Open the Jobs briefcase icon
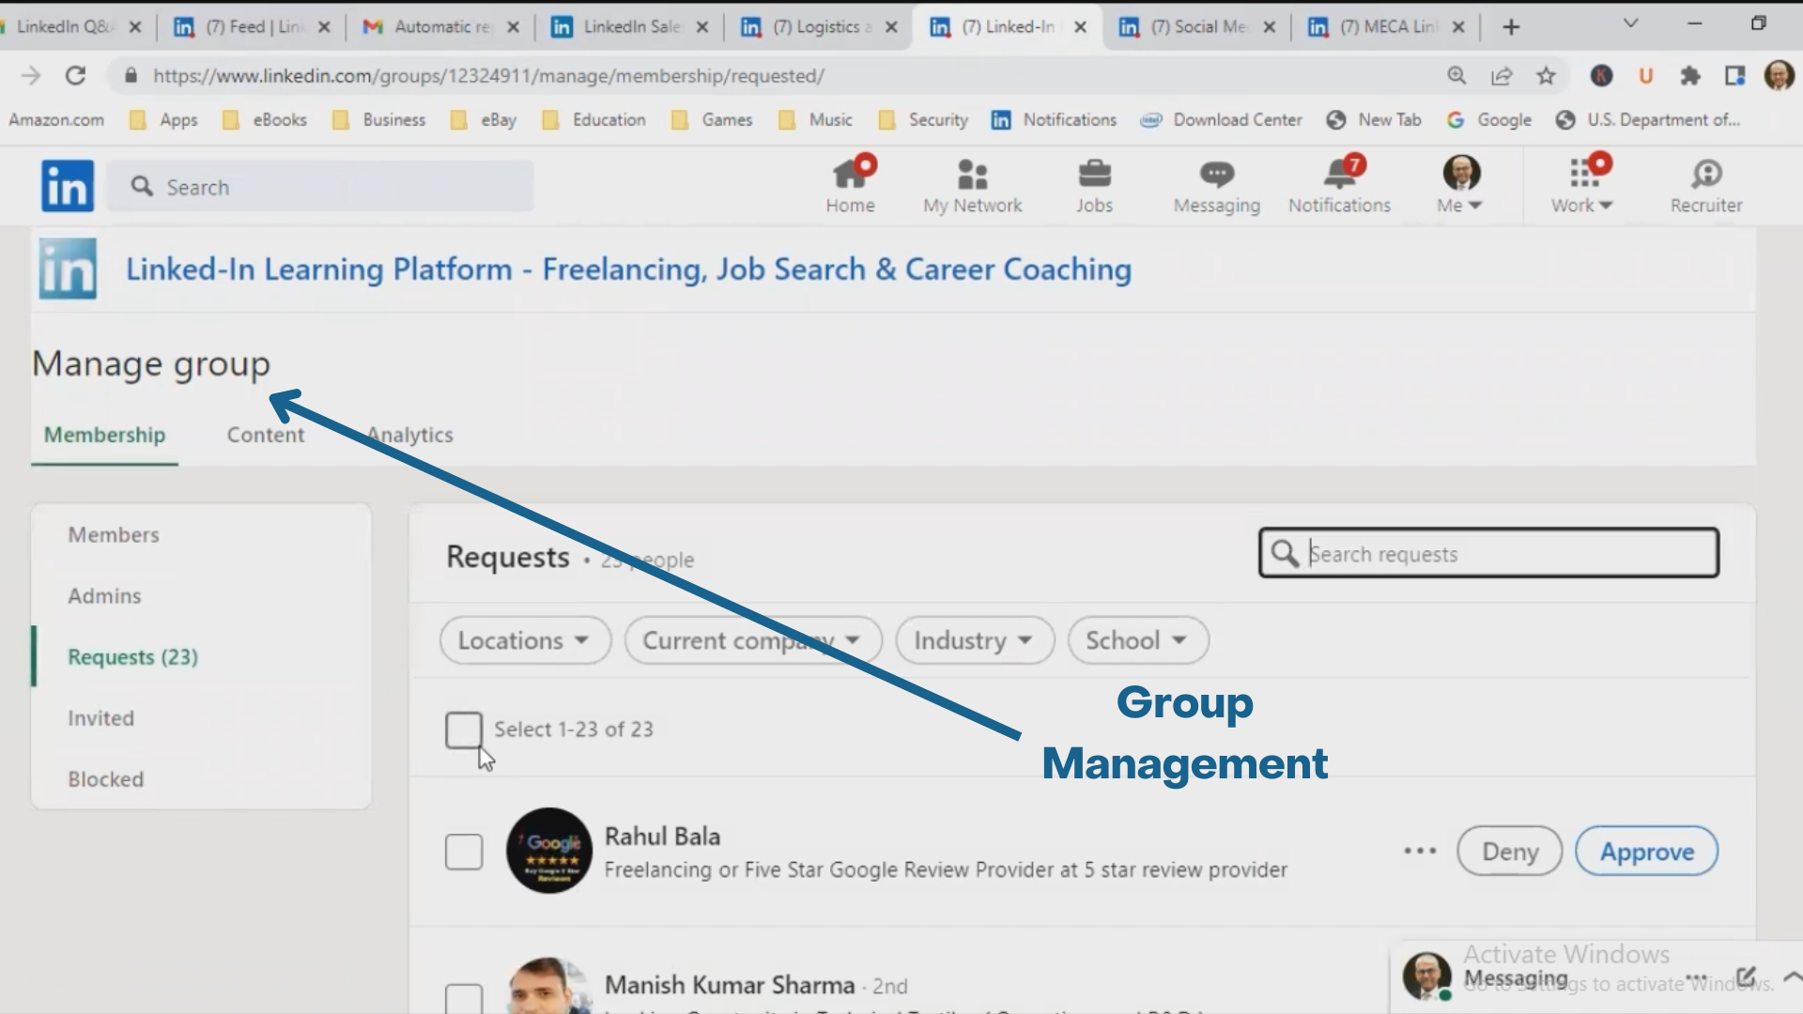The image size is (1803, 1014). pyautogui.click(x=1094, y=185)
